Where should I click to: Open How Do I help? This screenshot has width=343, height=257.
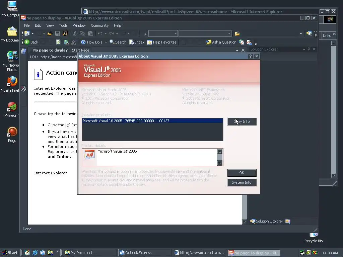click(91, 42)
